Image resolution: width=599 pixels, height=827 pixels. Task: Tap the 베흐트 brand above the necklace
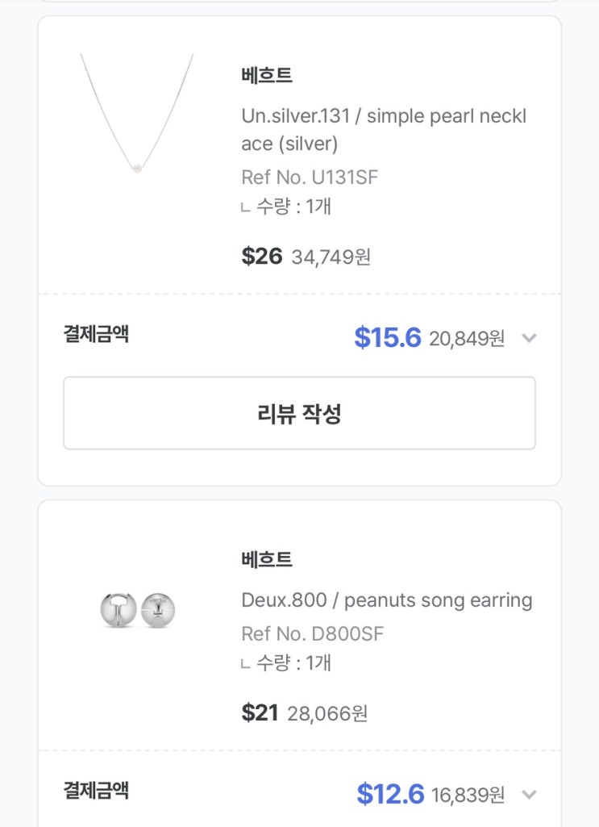coord(267,76)
